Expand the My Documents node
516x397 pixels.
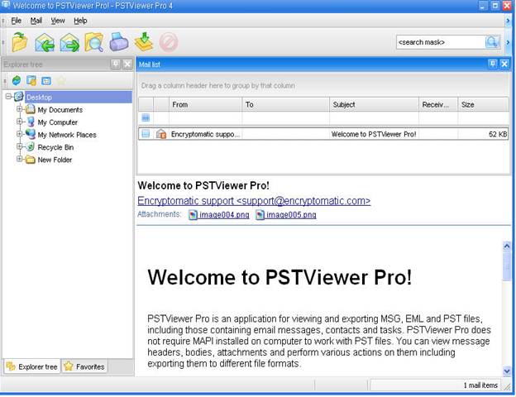(x=19, y=108)
